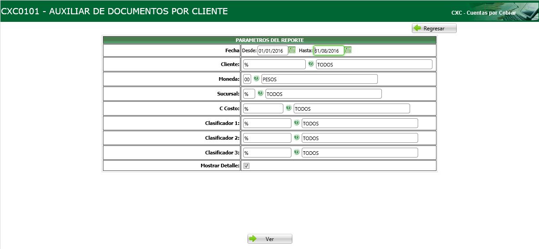Select the Clasificador 3 code field
Screen dimensions: 539x249
pos(267,153)
